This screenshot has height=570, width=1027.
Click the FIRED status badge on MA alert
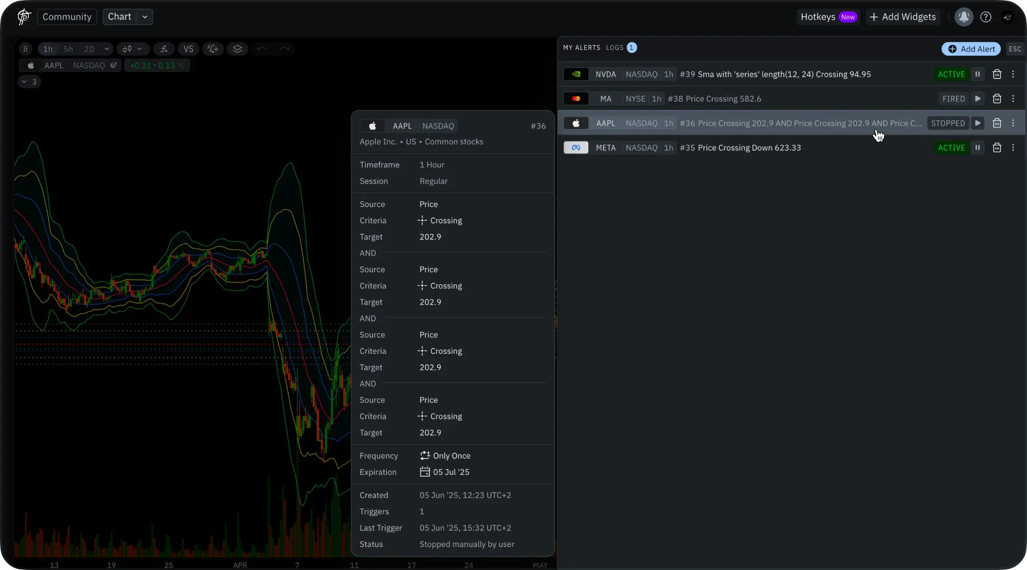tap(954, 99)
